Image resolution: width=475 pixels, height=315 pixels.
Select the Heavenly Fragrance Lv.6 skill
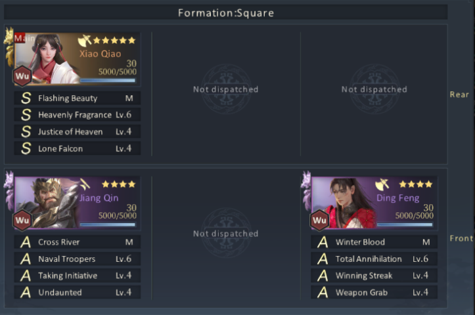tap(78, 115)
